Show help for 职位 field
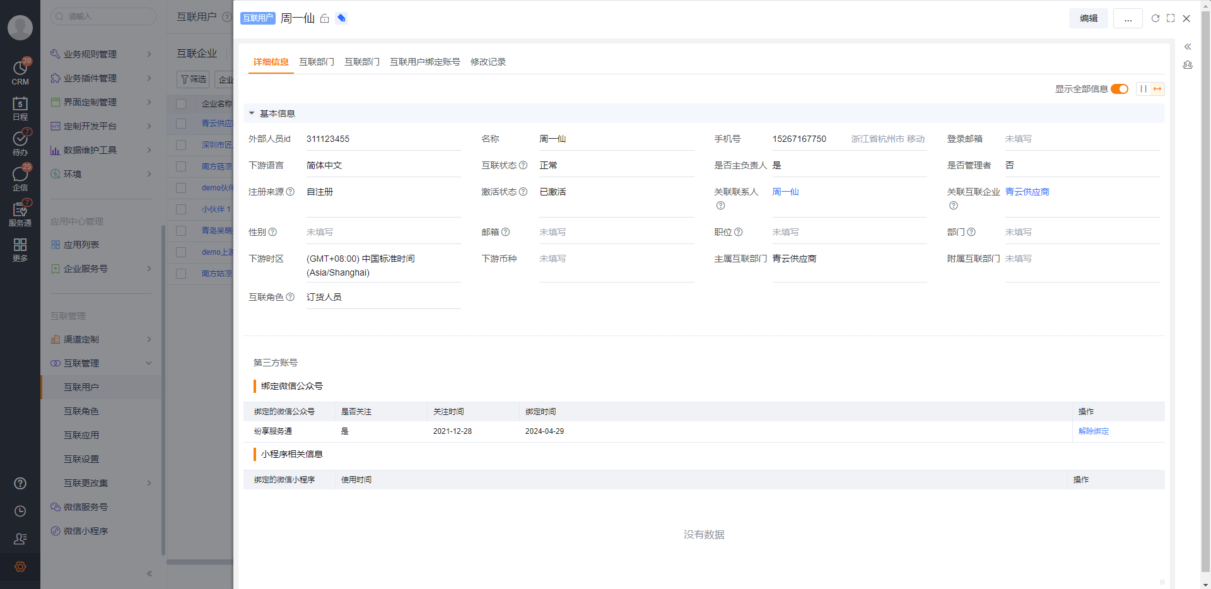This screenshot has height=589, width=1211. tap(738, 232)
